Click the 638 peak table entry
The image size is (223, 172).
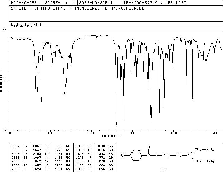coord(106,161)
